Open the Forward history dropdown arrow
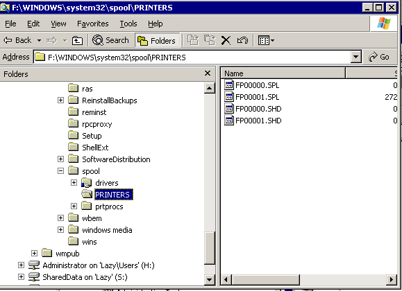The width and height of the screenshot is (402, 291). click(65, 40)
